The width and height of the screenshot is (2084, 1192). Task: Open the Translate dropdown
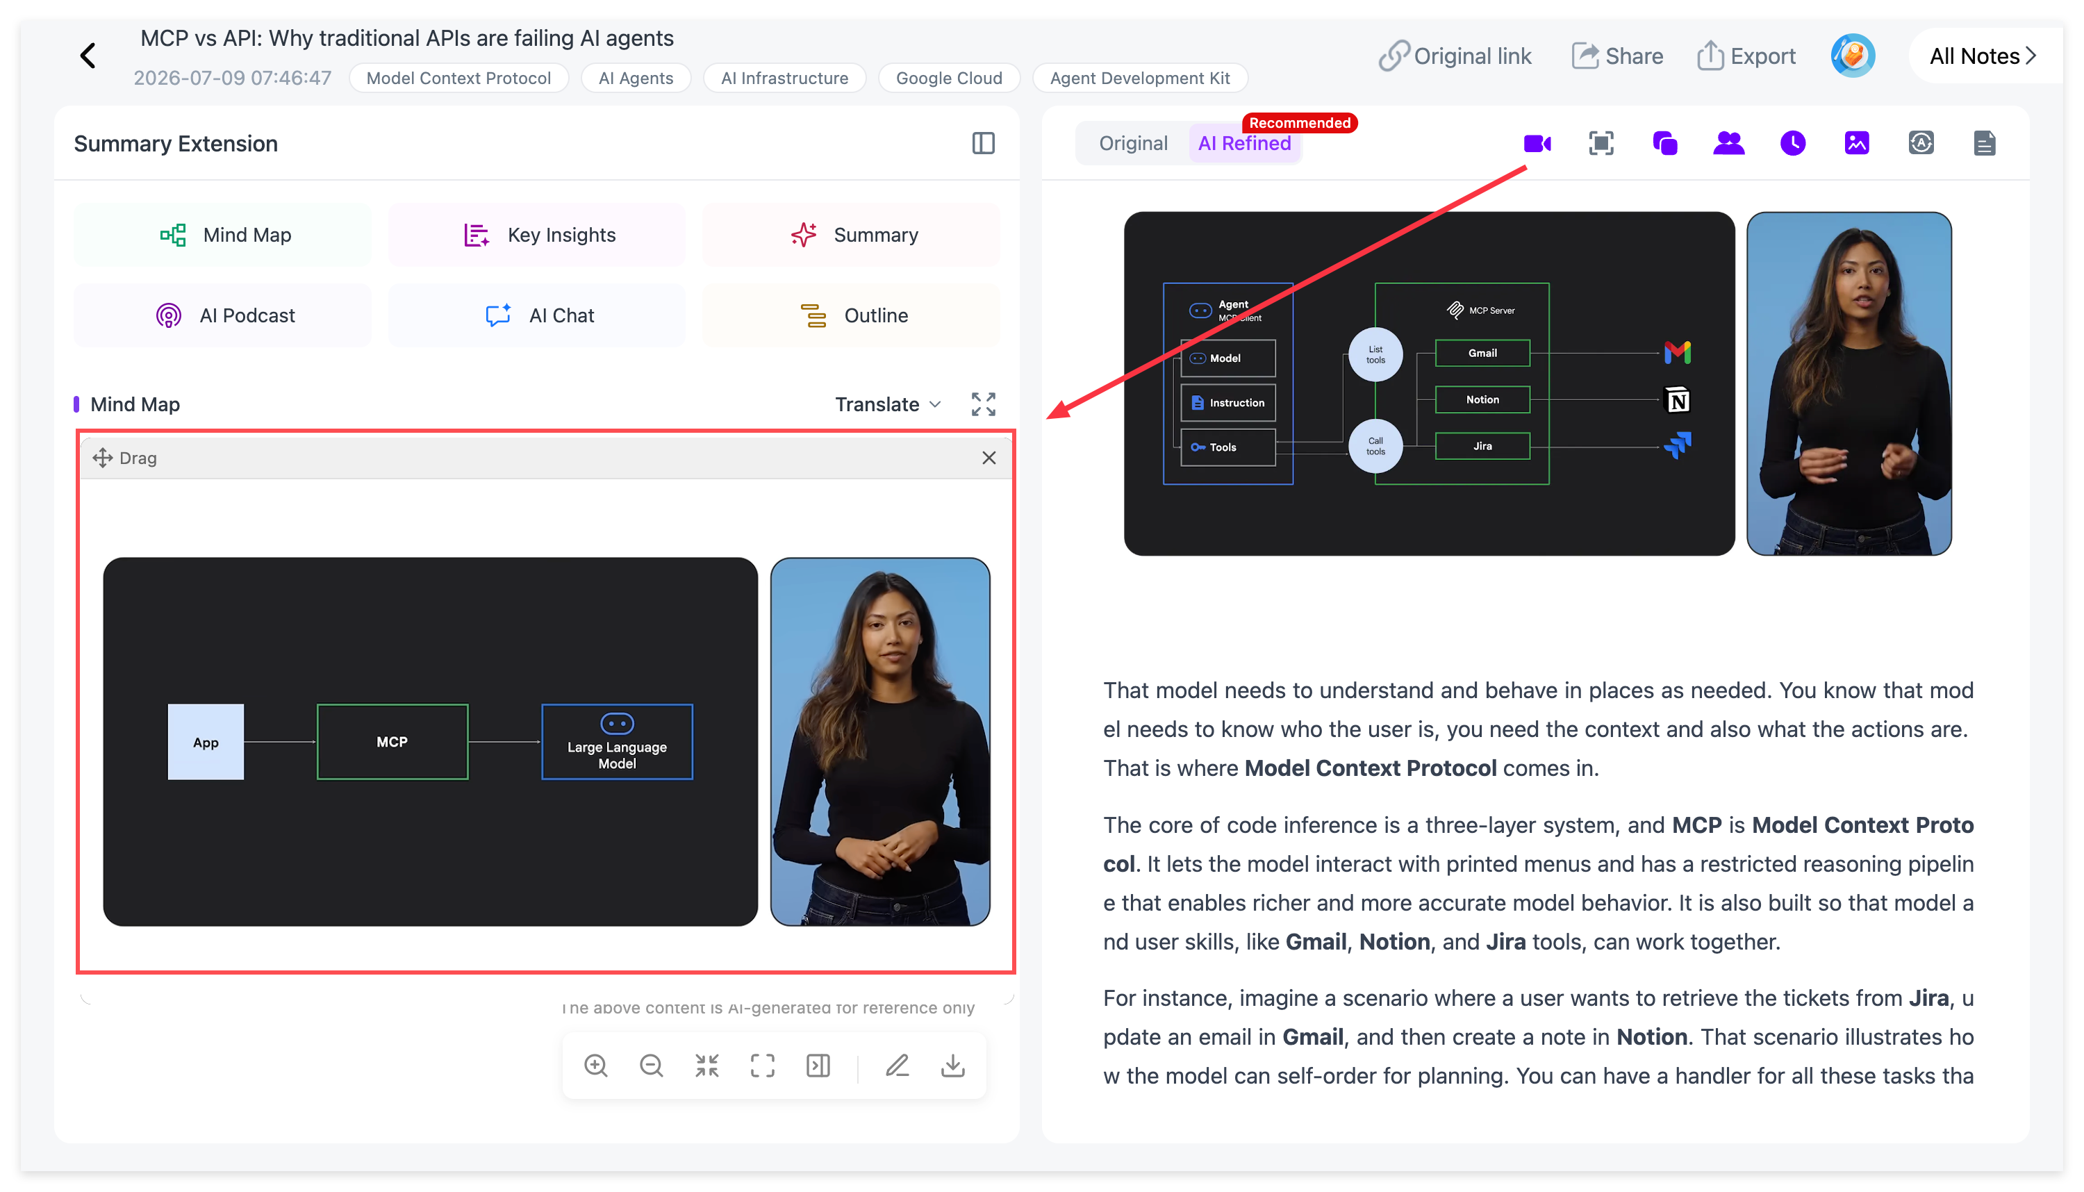(888, 404)
